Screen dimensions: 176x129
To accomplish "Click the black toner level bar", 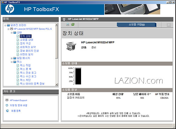I will pos(78,76).
